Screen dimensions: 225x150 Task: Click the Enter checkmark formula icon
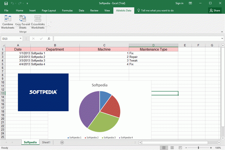[41, 38]
